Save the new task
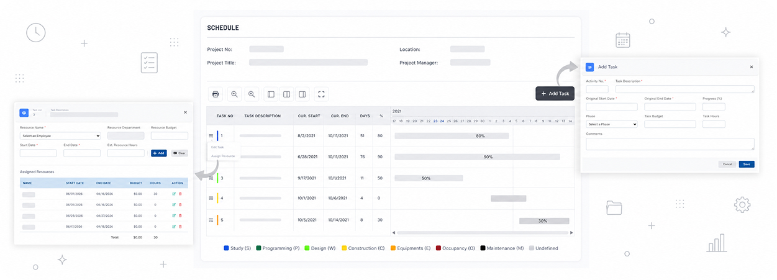This screenshot has height=280, width=777. point(747,165)
